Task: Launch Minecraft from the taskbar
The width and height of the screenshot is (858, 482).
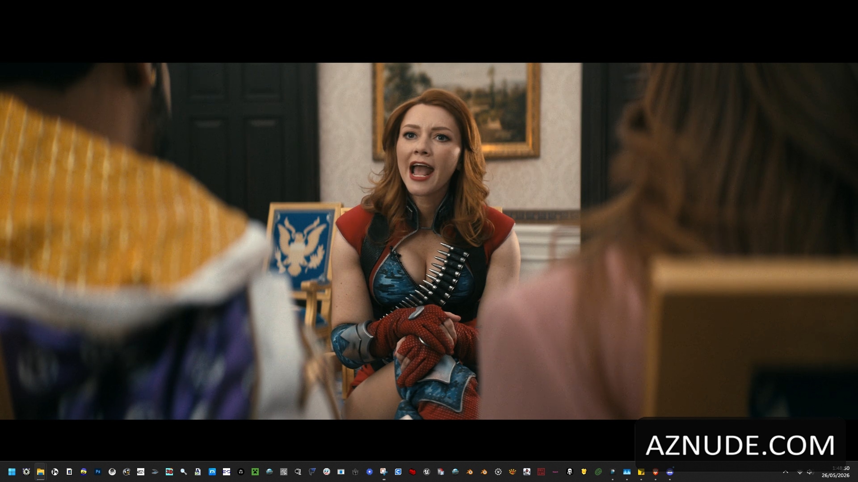Action: pyautogui.click(x=255, y=472)
